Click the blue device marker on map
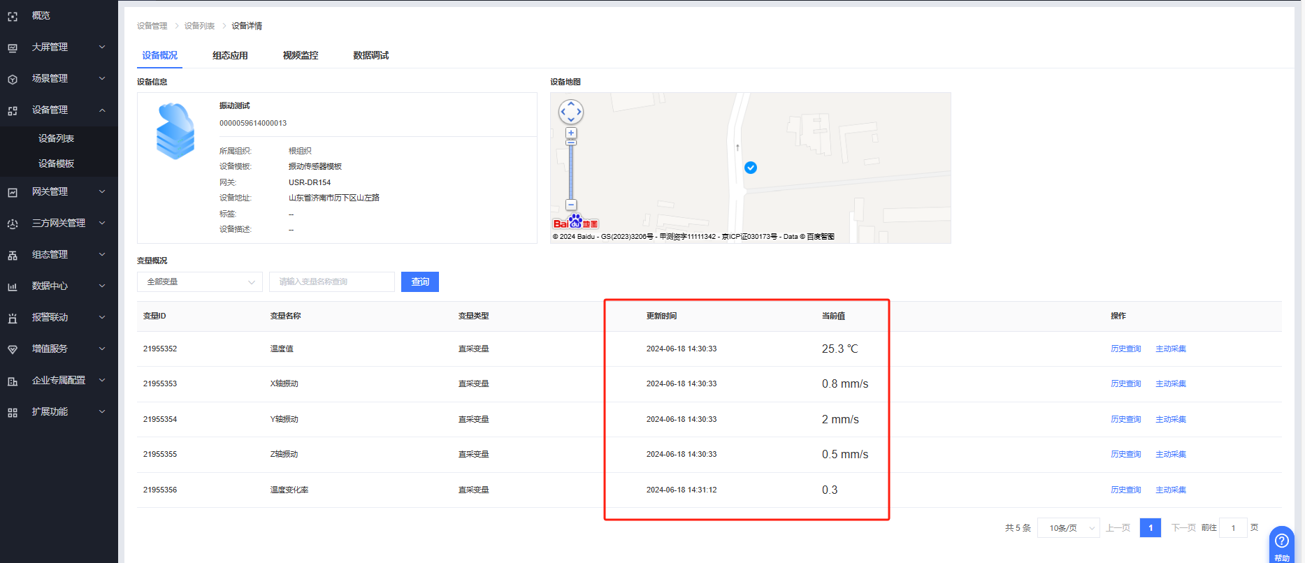The height and width of the screenshot is (563, 1305). tap(751, 168)
